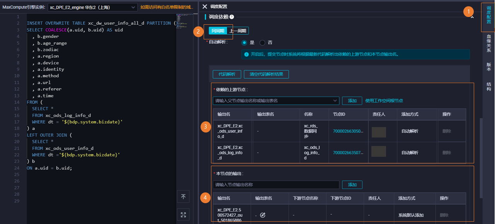Open the help tooltip next to 调度依赖

[x=232, y=17]
